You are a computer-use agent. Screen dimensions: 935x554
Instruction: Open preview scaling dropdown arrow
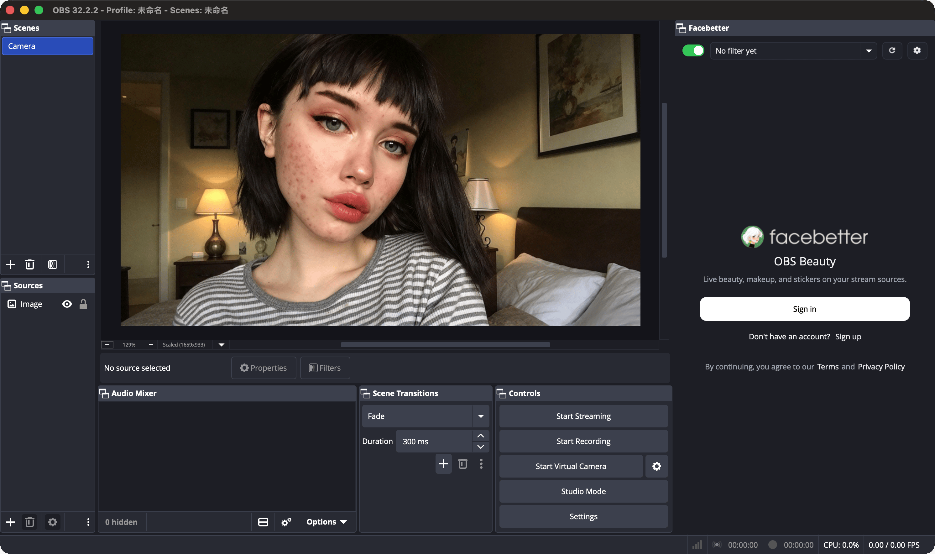(221, 345)
